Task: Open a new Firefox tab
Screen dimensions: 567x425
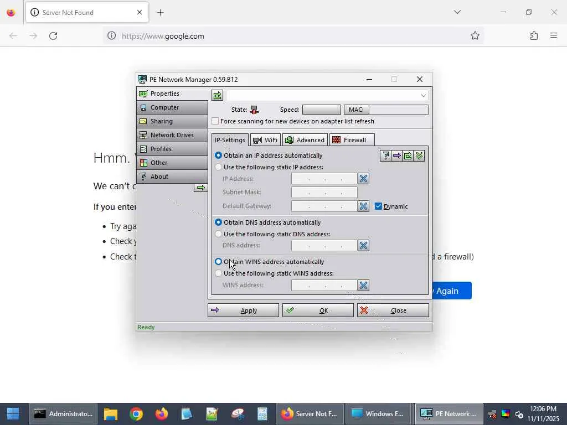Action: [x=160, y=13]
